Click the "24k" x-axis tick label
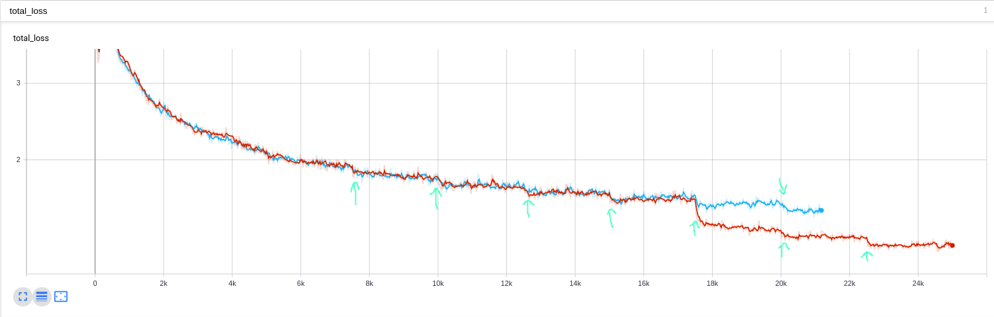994x317 pixels. tap(918, 283)
